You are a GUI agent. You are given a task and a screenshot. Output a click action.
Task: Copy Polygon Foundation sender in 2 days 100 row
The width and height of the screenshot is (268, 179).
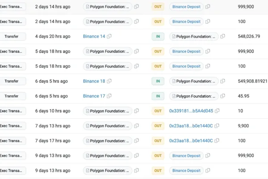[136, 21]
